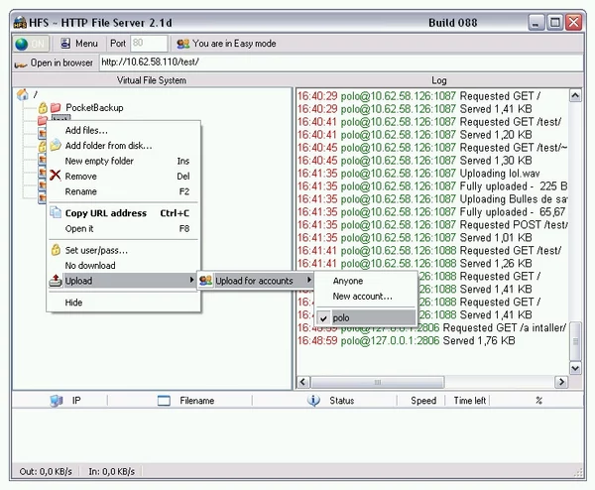Screen dimensions: 595x490
Task: Click the Add folder from disk icon
Action: pos(56,145)
